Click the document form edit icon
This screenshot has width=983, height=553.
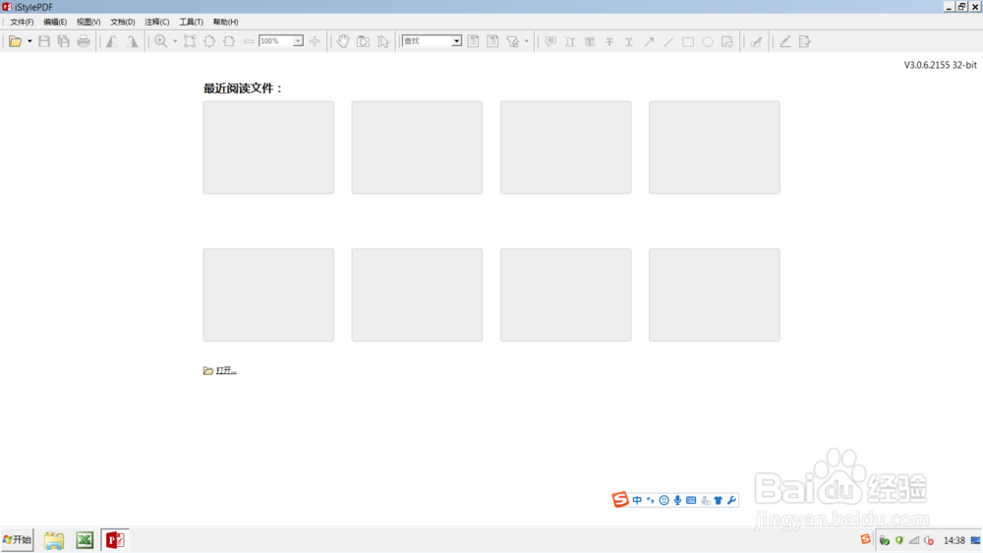pyautogui.click(x=805, y=41)
